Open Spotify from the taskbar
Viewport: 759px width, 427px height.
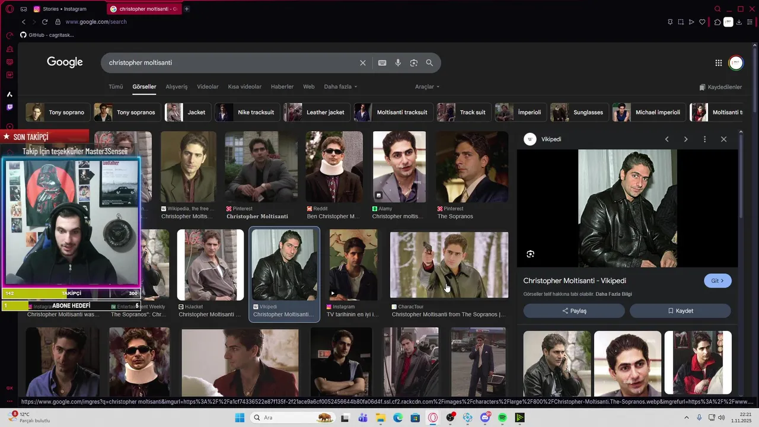click(502, 418)
